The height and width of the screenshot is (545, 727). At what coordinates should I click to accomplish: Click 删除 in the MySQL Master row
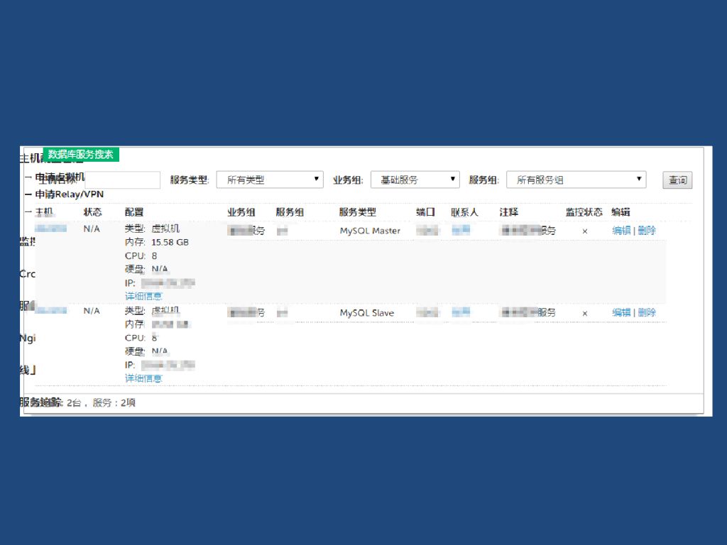coord(647,231)
